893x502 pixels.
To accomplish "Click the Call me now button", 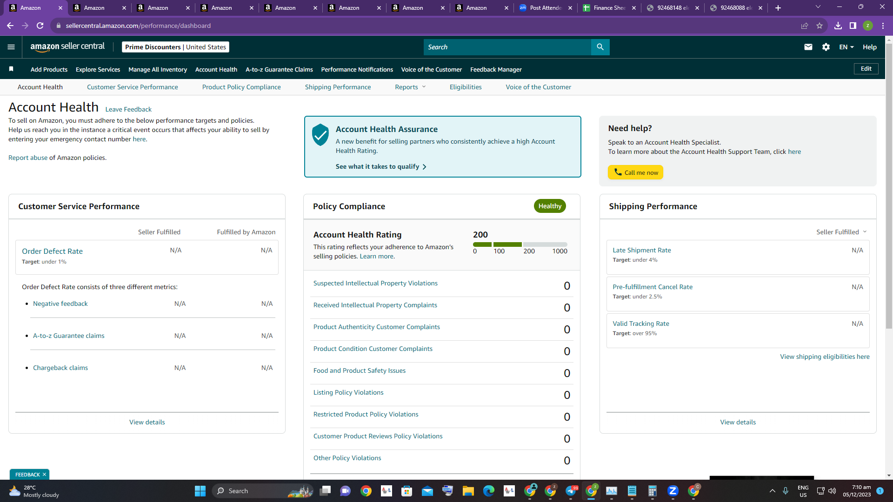I will [x=635, y=172].
